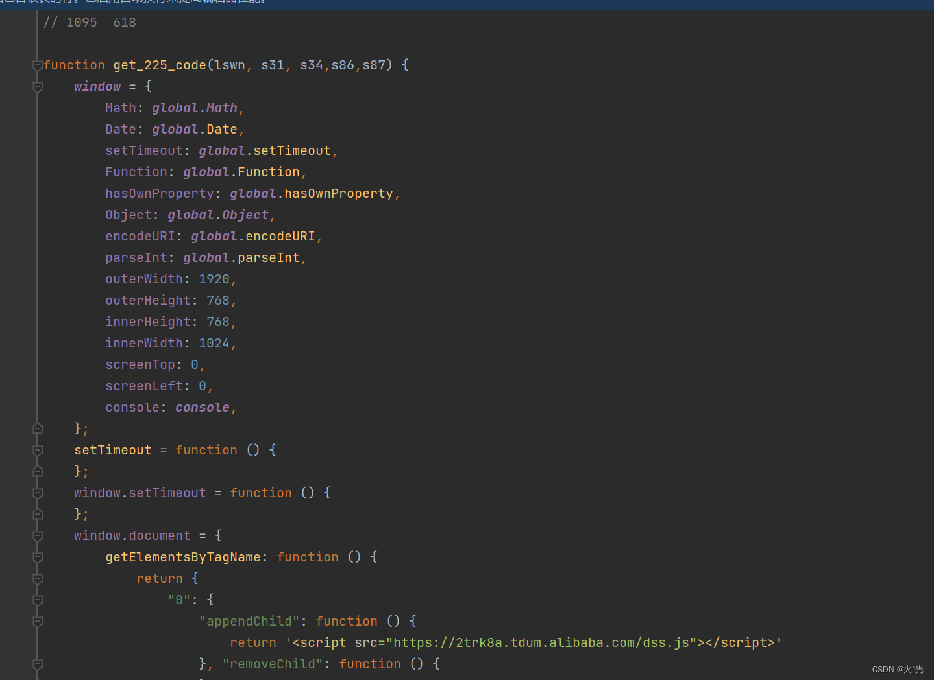Click the '"removeChild"' key

[273, 664]
